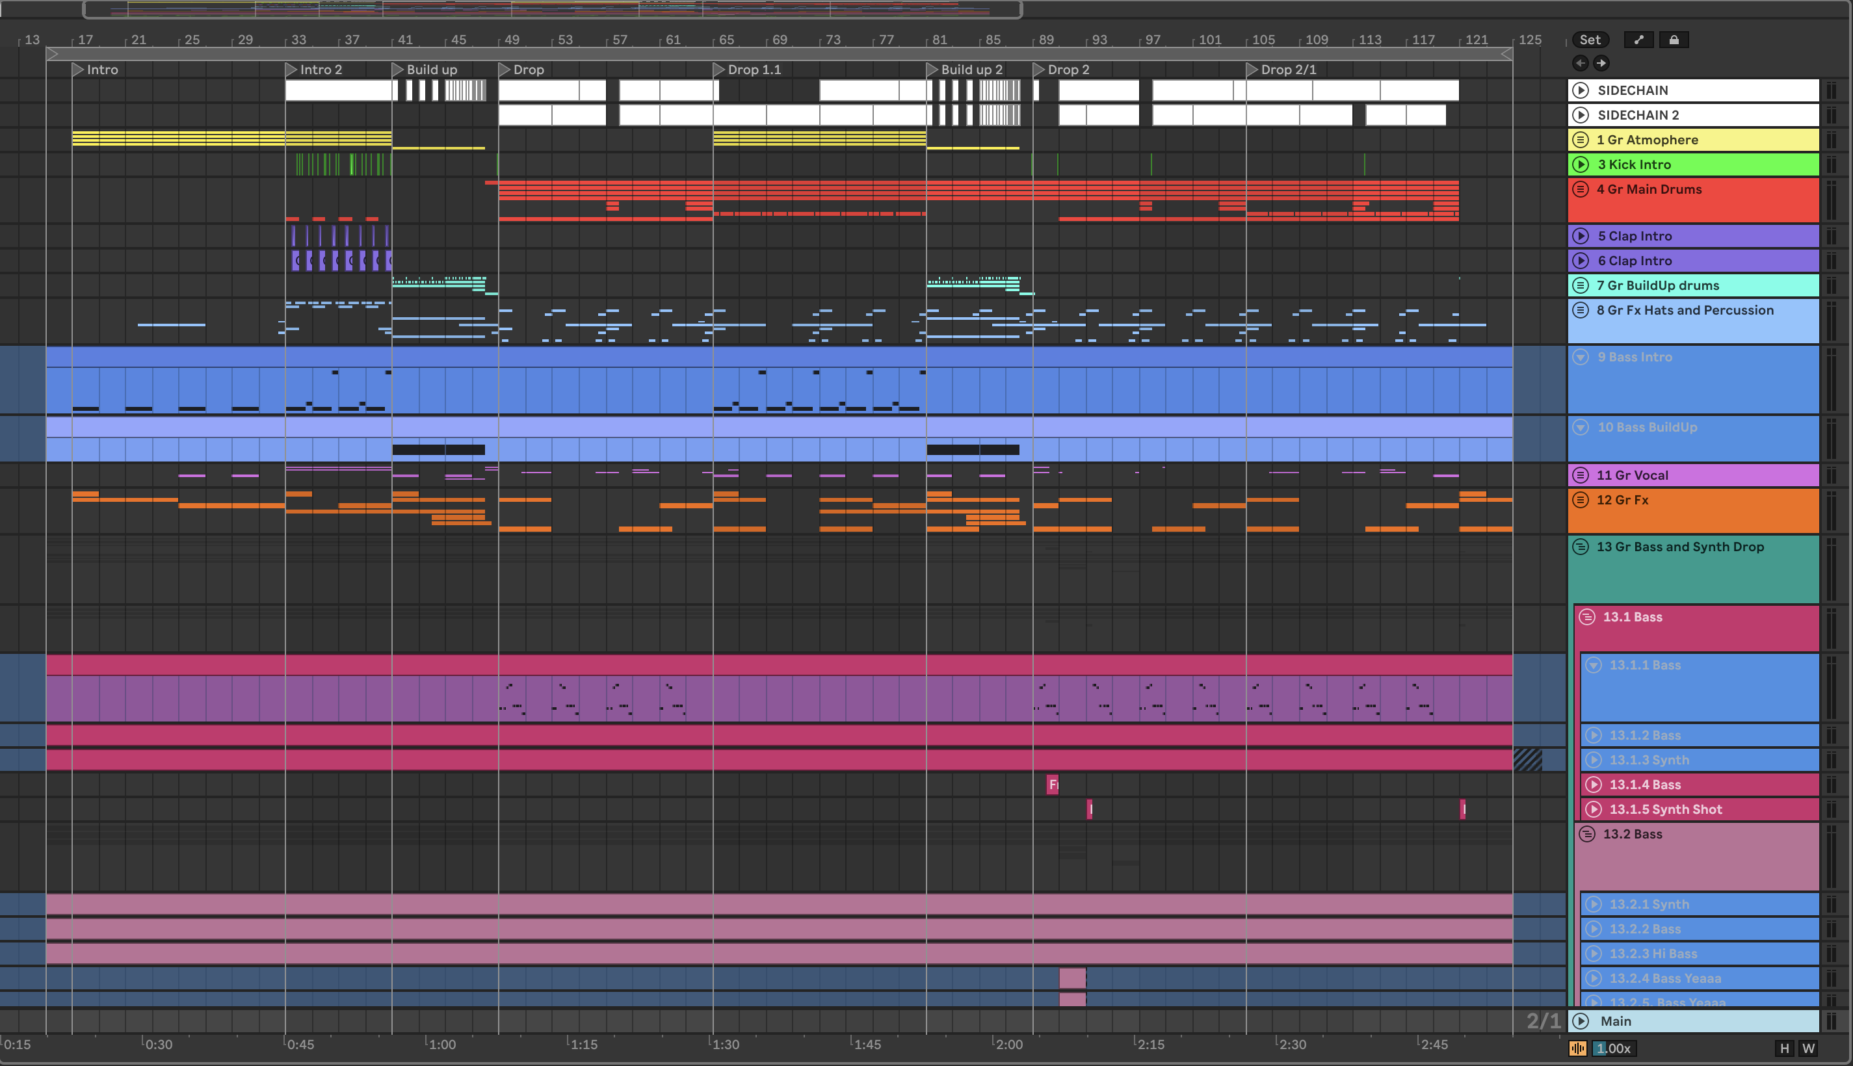Toggle the lock envelopes padlock icon

(1674, 40)
